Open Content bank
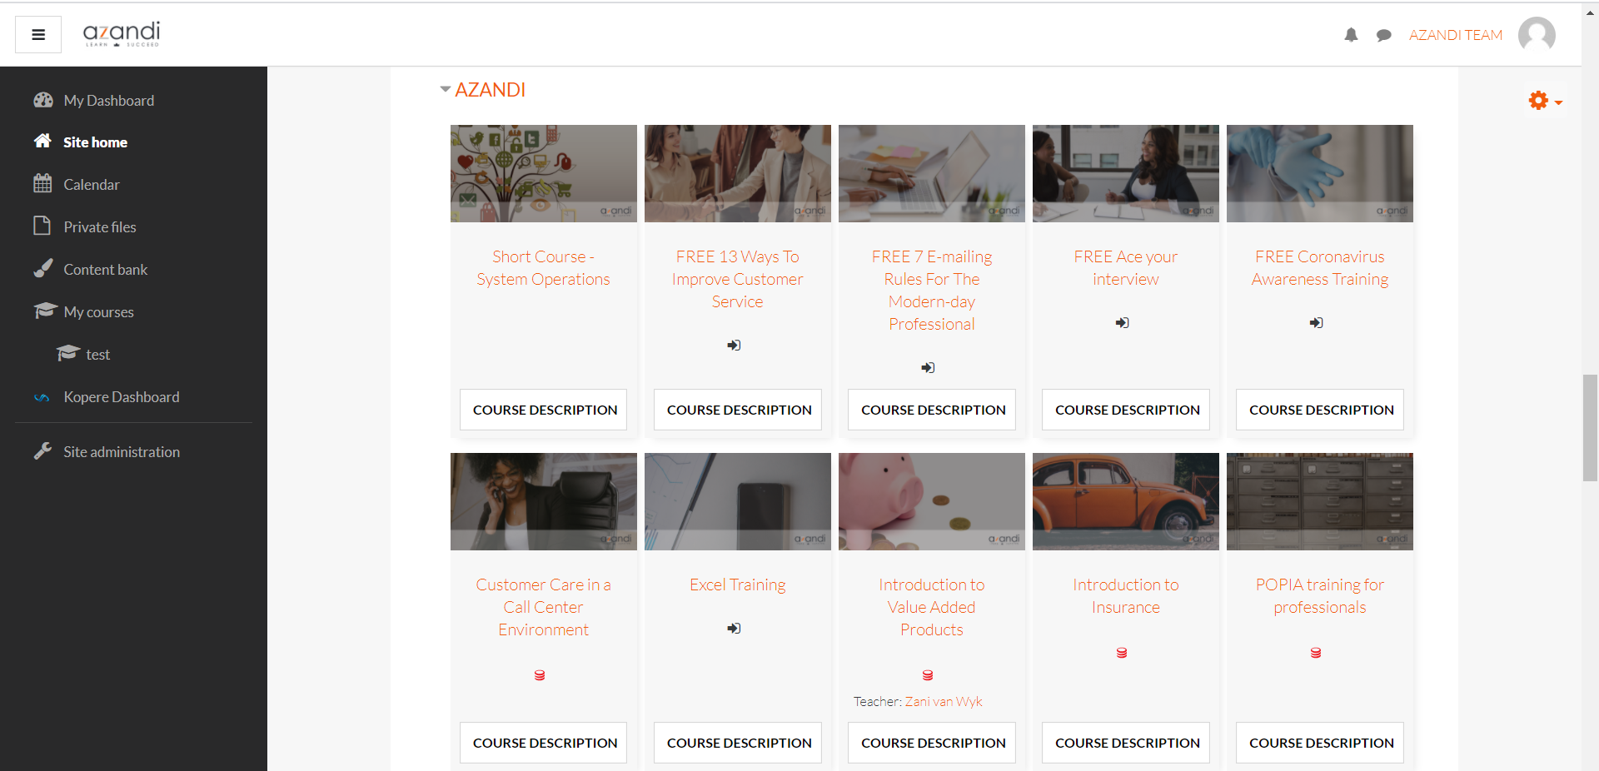1599x771 pixels. click(106, 270)
